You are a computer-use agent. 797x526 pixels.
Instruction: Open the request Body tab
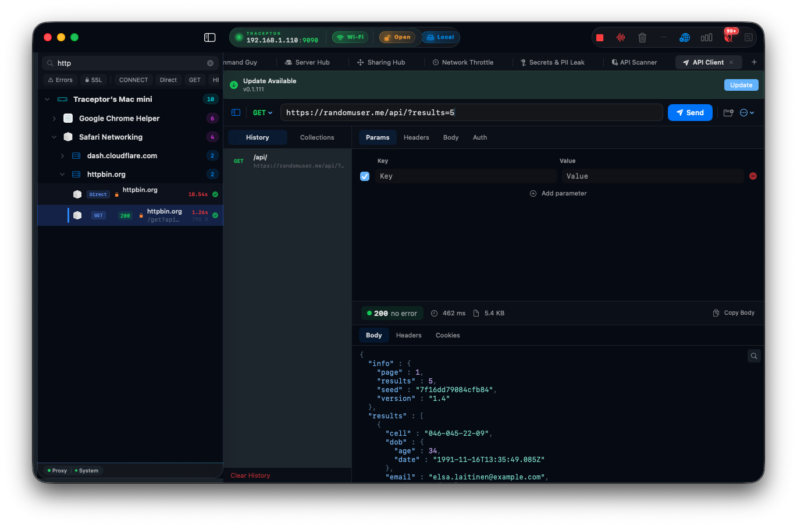click(x=451, y=137)
